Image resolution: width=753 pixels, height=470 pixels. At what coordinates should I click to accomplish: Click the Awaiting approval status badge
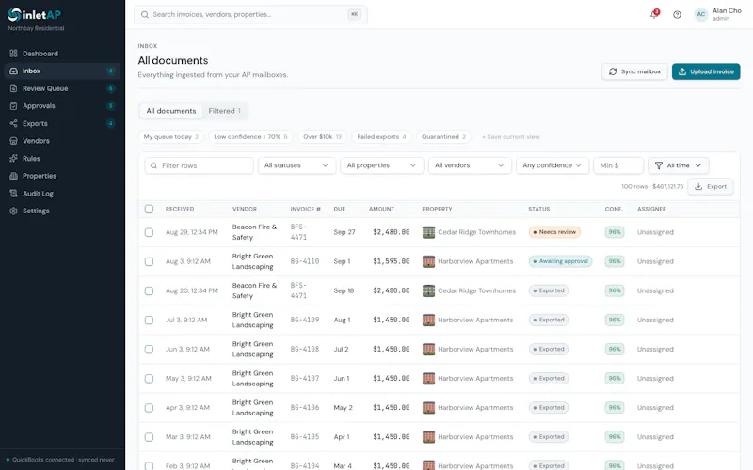click(560, 261)
